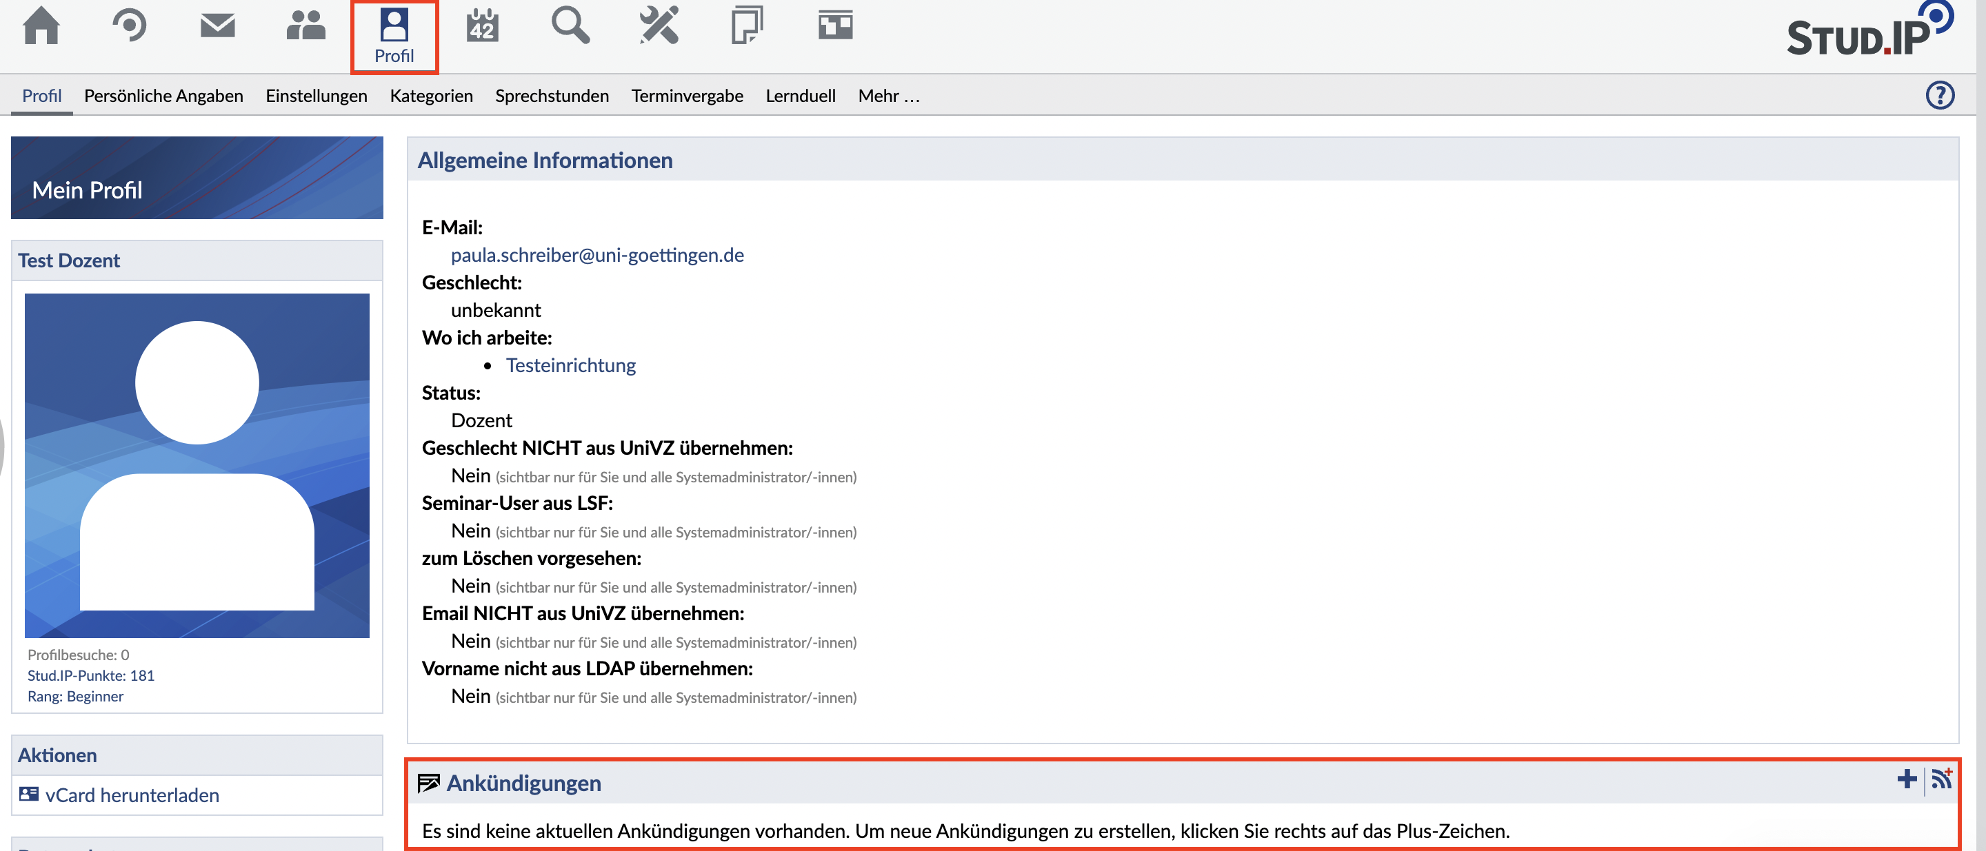Screen dimensions: 1986x851
Task: Select the Sprechstunden tab
Action: coord(551,96)
